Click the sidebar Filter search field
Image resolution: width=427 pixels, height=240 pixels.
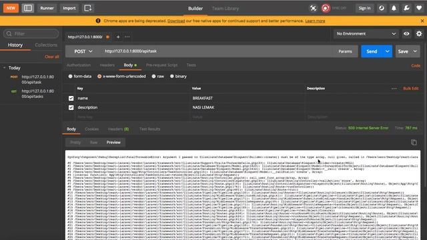[31, 33]
